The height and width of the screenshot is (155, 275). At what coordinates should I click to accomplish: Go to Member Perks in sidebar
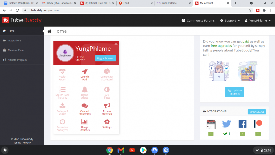pos(16,50)
